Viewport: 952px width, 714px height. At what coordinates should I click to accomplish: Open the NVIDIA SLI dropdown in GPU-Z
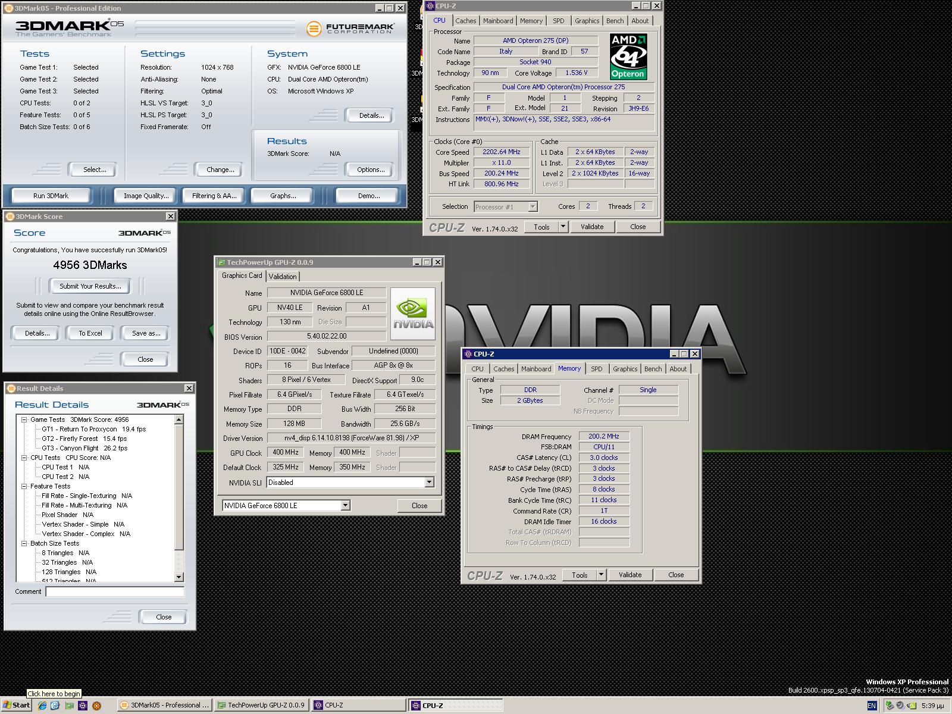coord(430,483)
